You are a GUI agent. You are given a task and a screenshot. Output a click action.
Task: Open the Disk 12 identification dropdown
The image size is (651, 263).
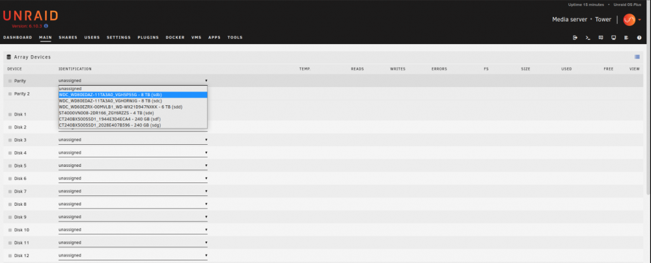[133, 256]
